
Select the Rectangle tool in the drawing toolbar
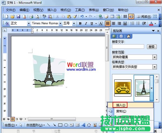[x=60, y=125]
